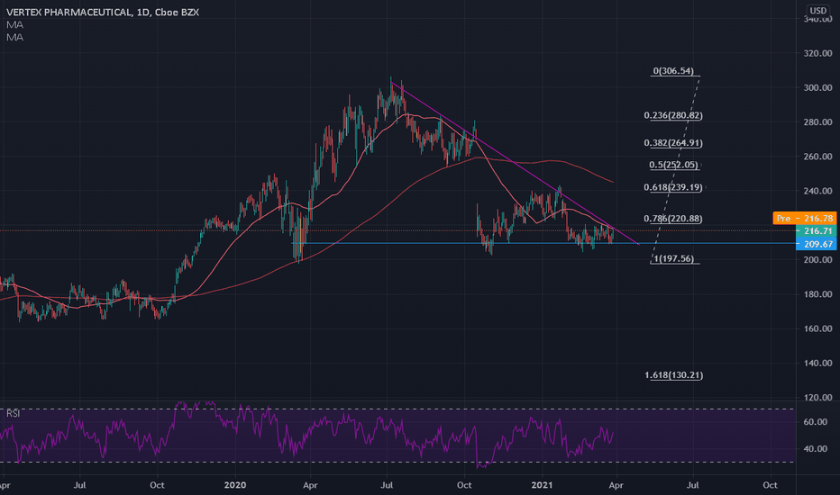Click the 216.71 current price tag
Viewport: 840px width, 495px height.
[817, 230]
